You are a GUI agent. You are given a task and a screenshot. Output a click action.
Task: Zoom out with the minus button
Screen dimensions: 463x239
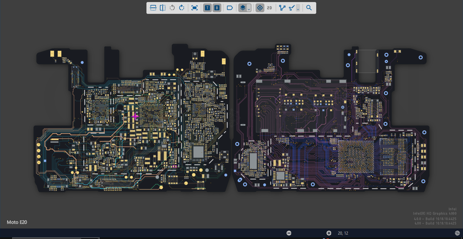tap(289, 233)
